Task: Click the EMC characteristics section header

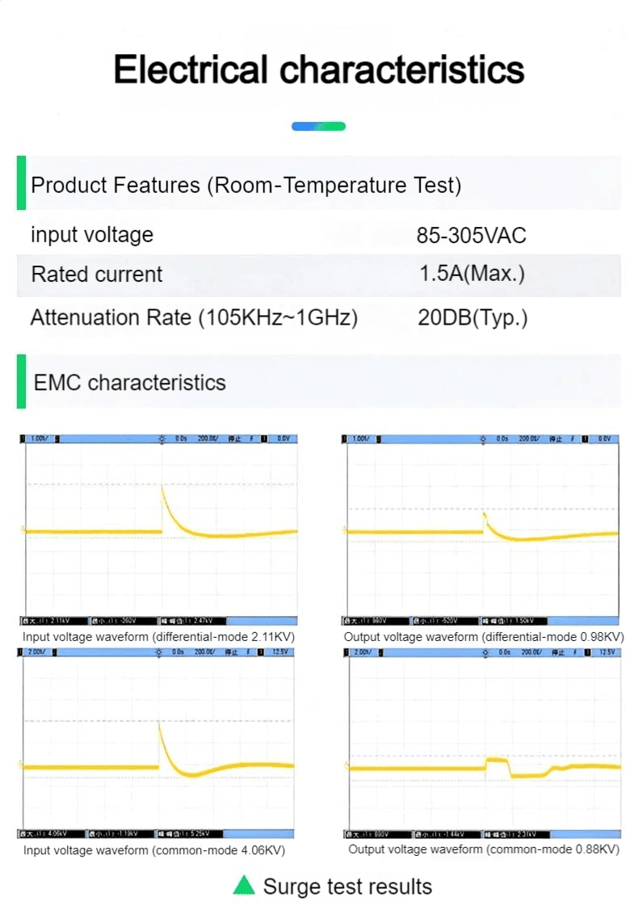Action: coord(319,381)
